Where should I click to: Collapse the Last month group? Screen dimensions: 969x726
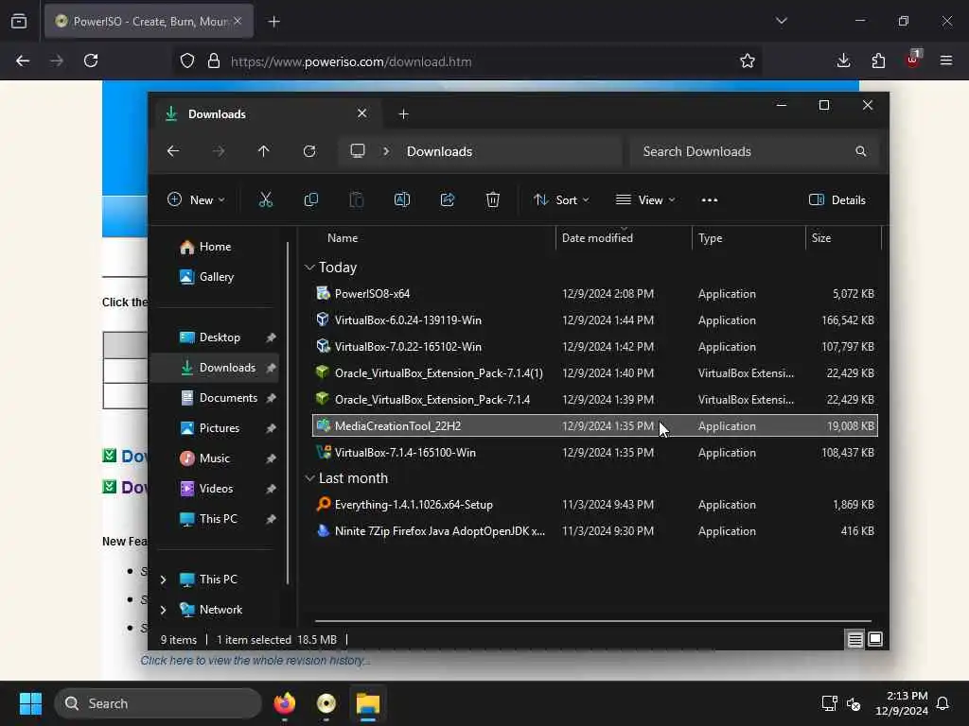(309, 478)
